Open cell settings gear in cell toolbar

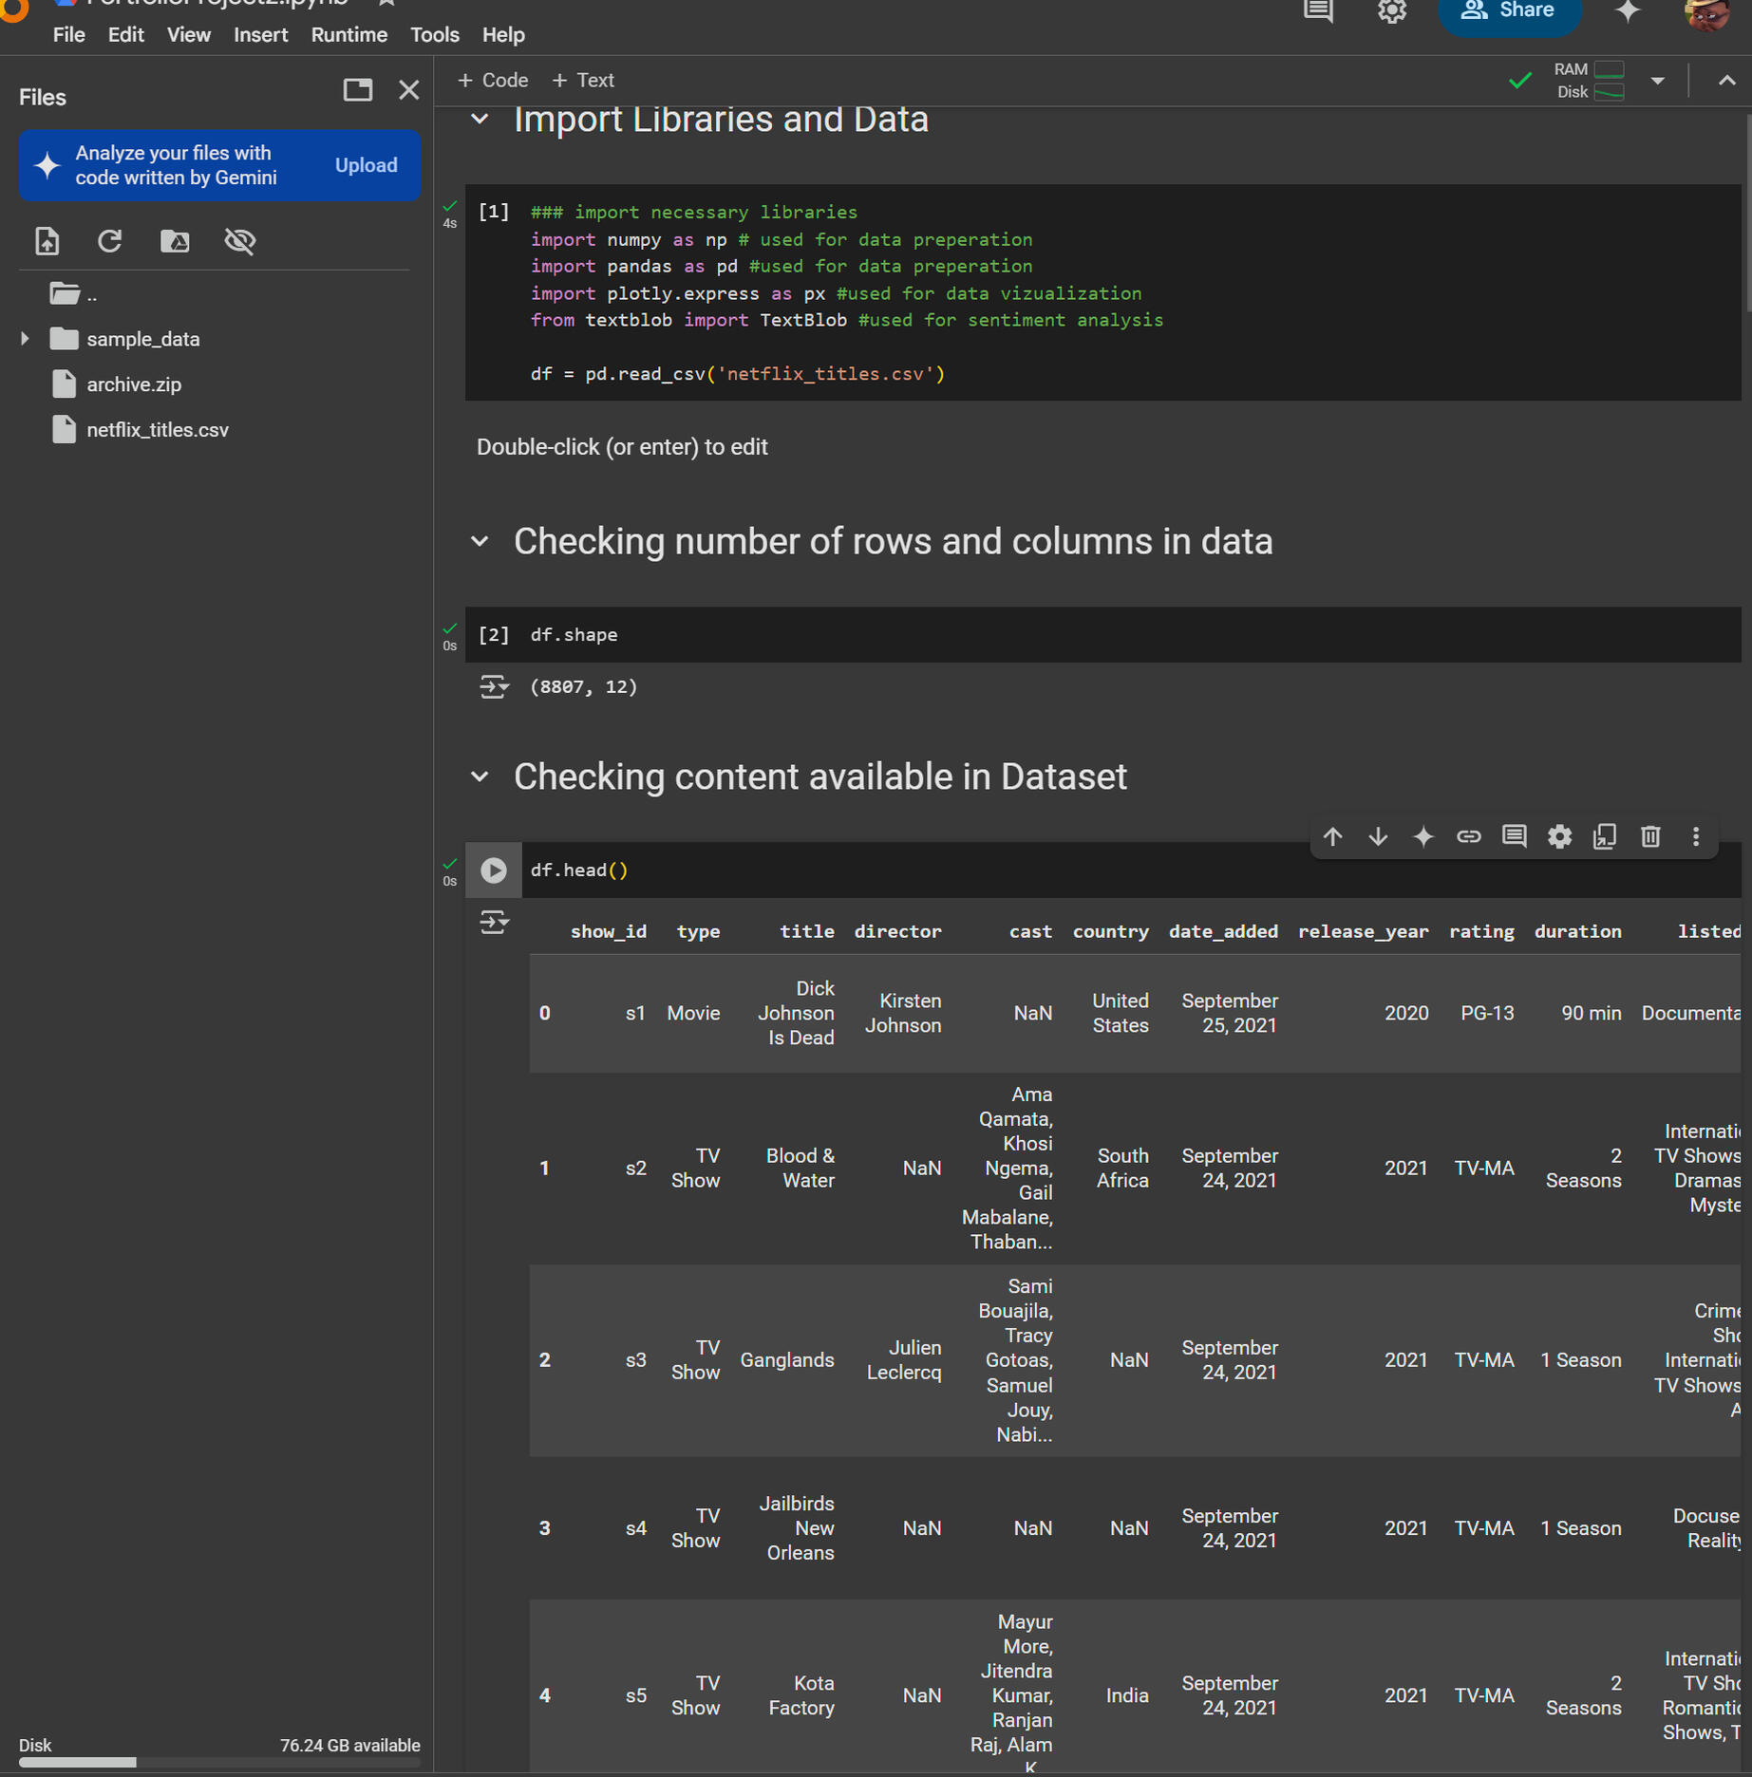(x=1559, y=836)
